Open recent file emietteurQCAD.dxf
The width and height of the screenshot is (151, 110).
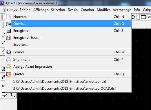tap(69, 89)
